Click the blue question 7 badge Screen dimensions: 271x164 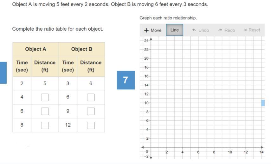126,80
